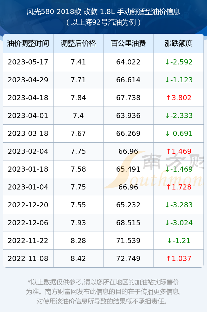Viewport: 207px width, 319px height.
Task: Click the disclaimer footnote text
Action: tap(103, 292)
